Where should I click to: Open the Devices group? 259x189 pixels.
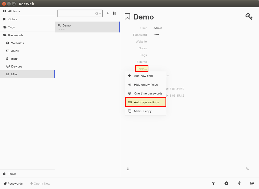coord(27,66)
